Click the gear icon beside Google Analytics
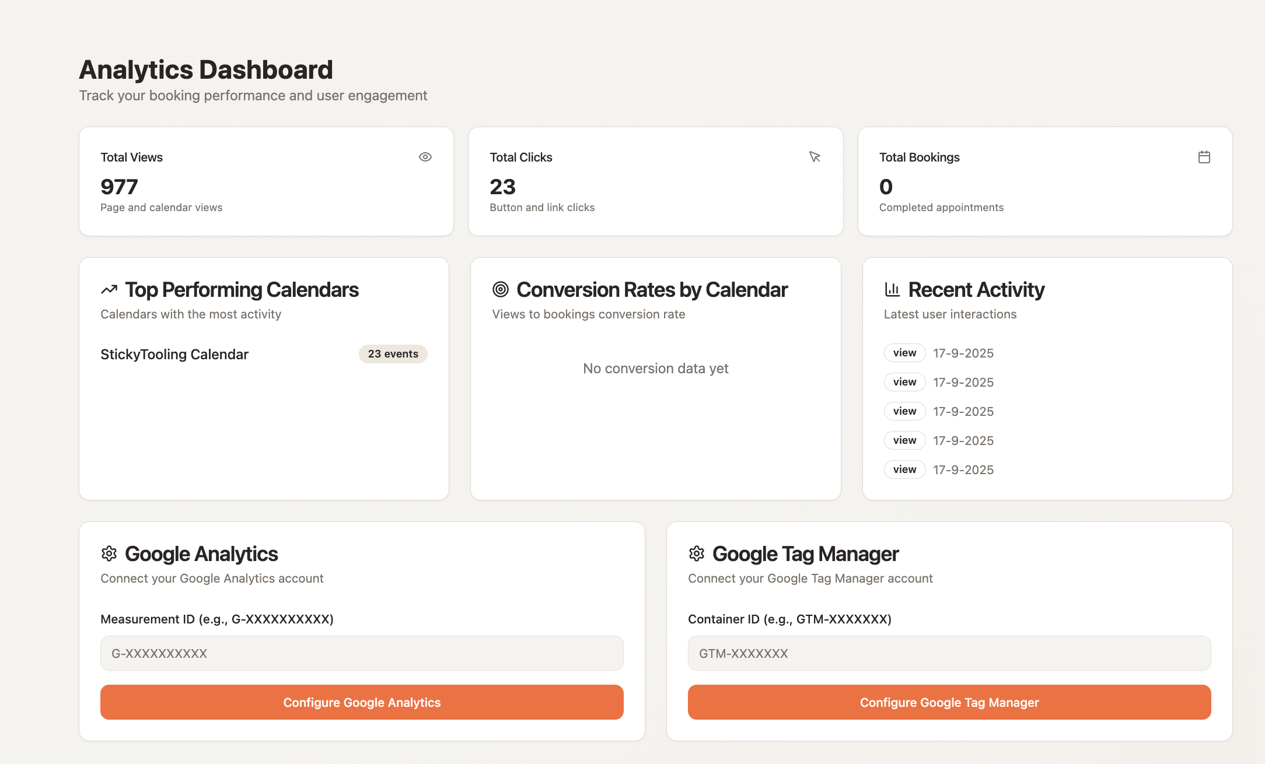1265x764 pixels. (109, 553)
